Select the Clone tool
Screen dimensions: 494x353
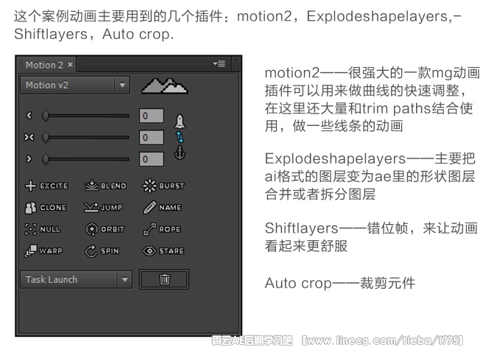click(x=46, y=208)
